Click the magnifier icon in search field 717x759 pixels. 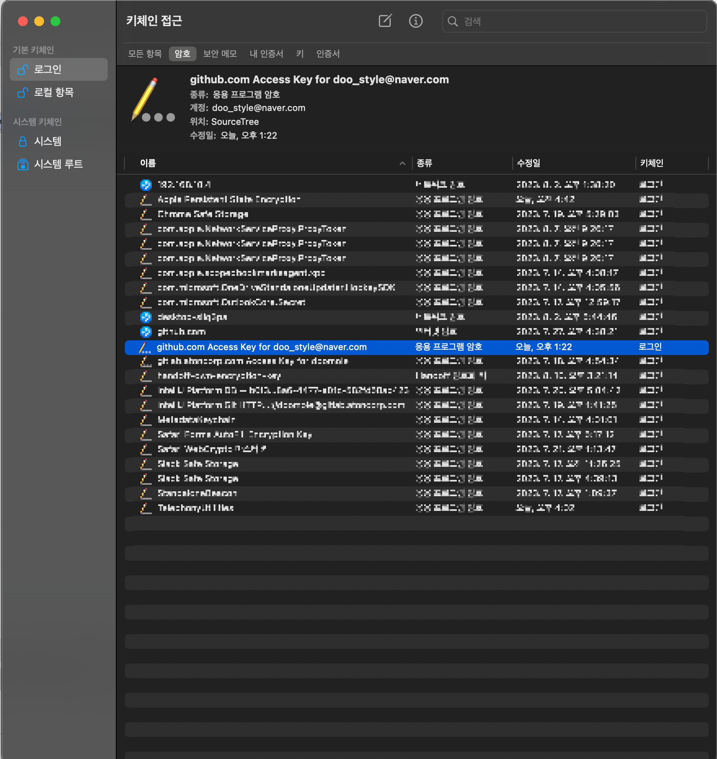453,21
